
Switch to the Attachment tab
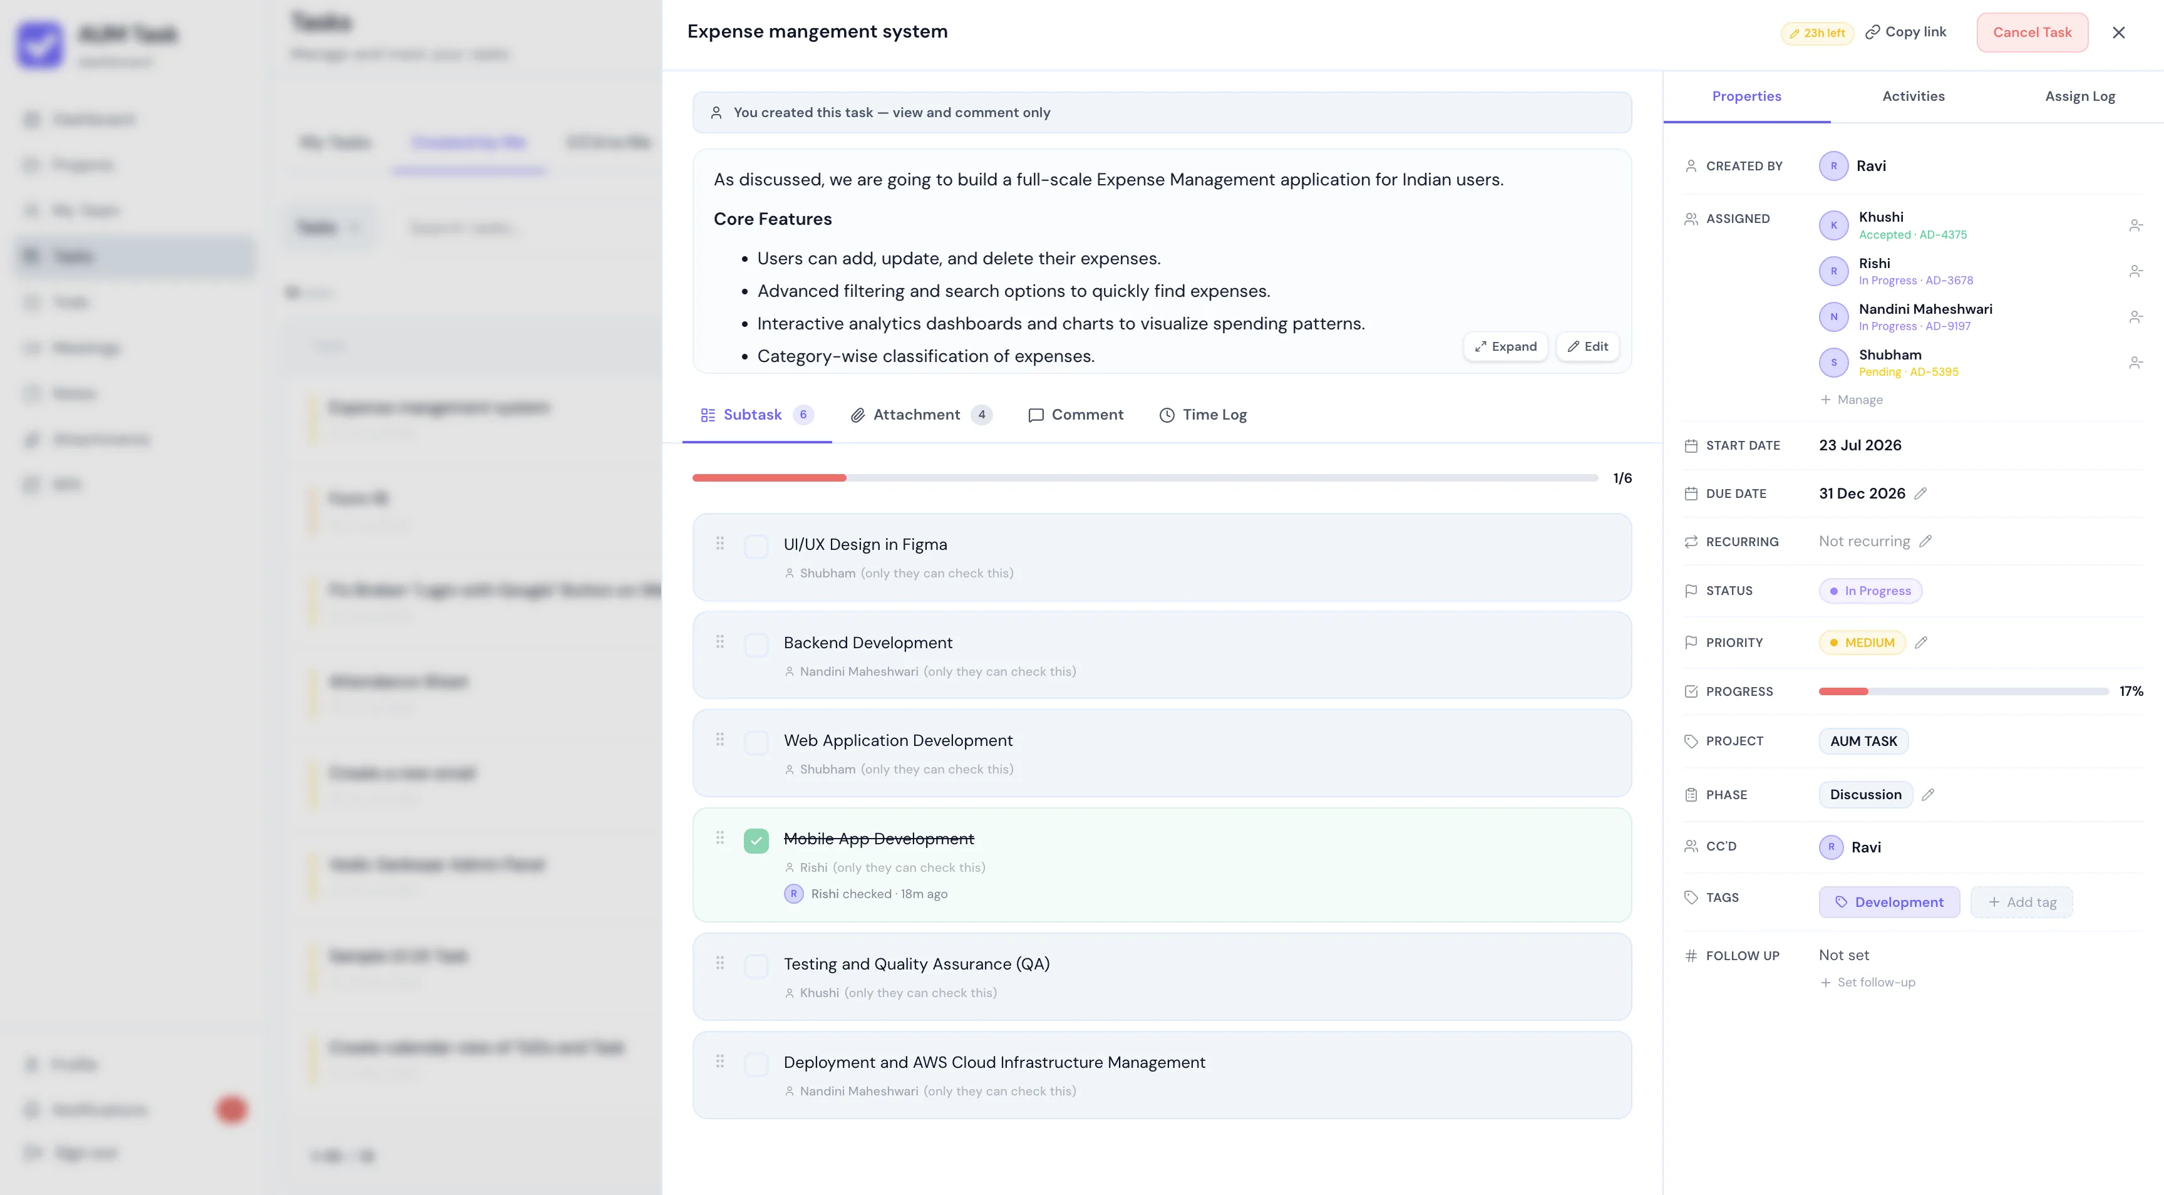click(x=920, y=414)
